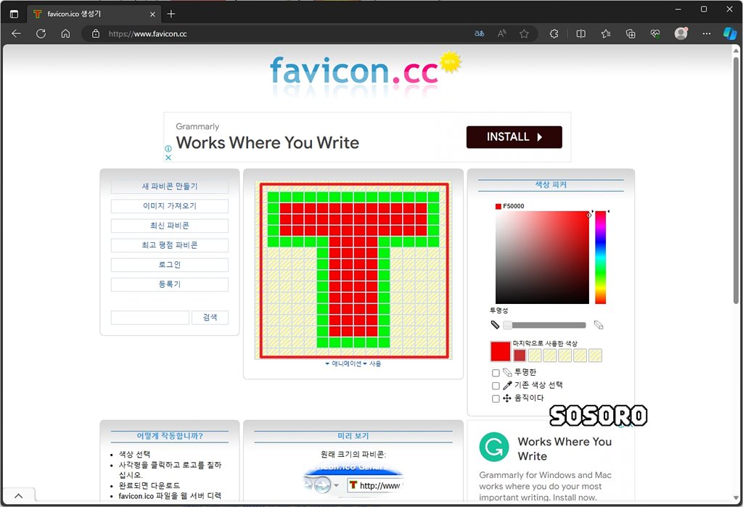The width and height of the screenshot is (743, 507).
Task: Toggle split screen view icon
Action: 581,33
